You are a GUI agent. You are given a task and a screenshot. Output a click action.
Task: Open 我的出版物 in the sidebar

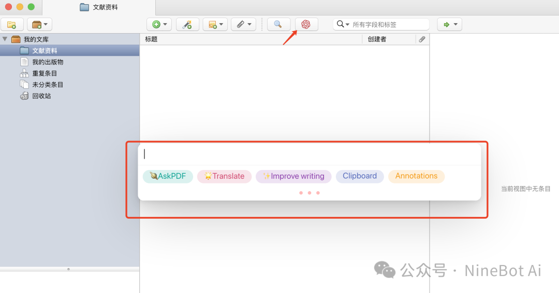click(x=48, y=62)
